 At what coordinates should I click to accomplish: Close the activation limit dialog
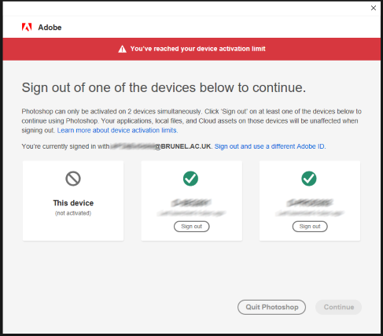374,8
